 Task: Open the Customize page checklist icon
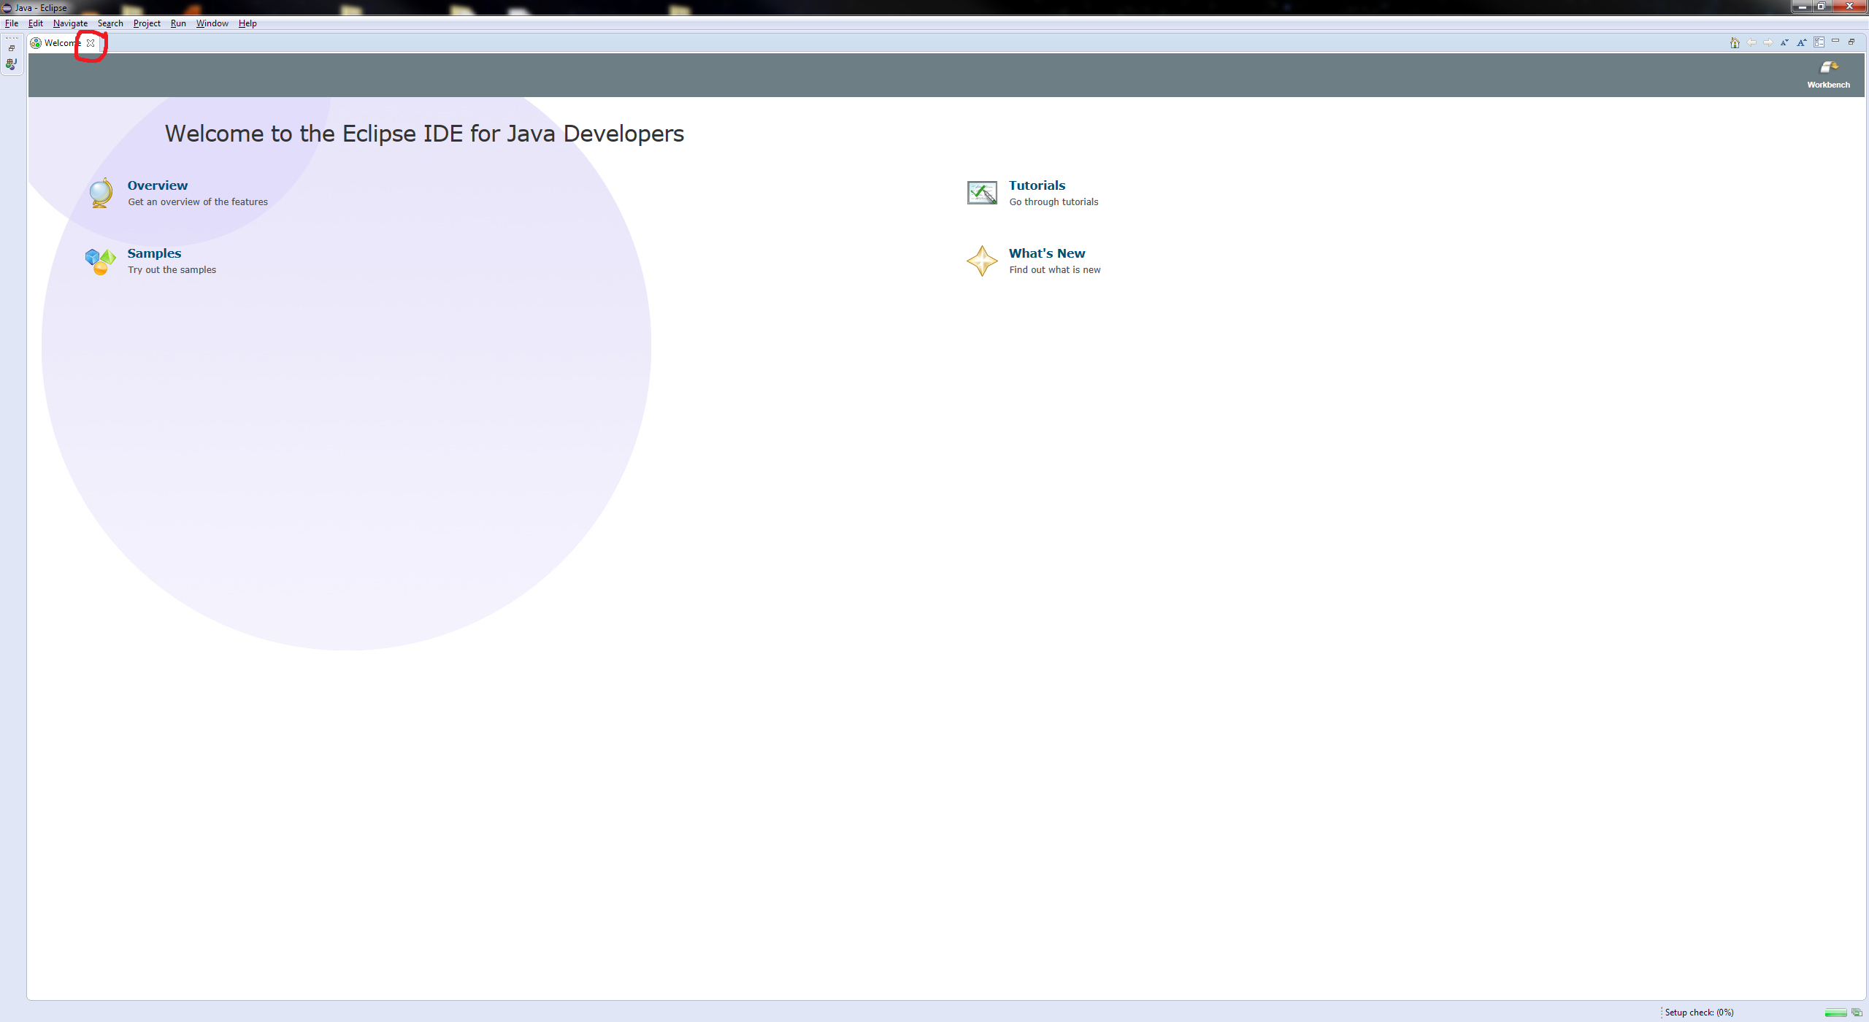pyautogui.click(x=1819, y=42)
